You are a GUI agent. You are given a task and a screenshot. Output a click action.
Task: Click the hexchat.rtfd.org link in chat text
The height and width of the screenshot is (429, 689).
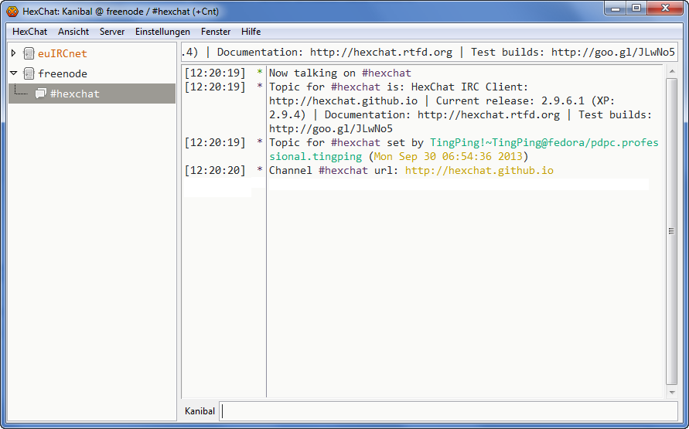coord(489,115)
